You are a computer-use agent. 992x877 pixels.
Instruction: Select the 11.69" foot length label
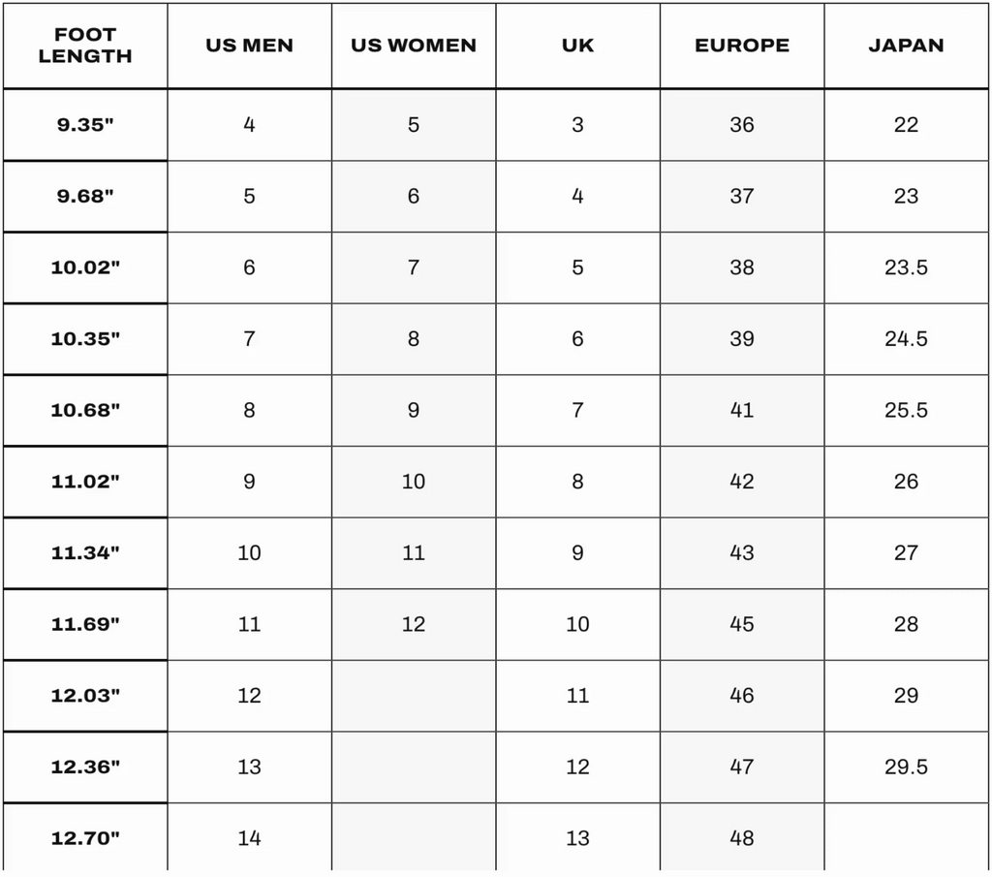pyautogui.click(x=85, y=624)
